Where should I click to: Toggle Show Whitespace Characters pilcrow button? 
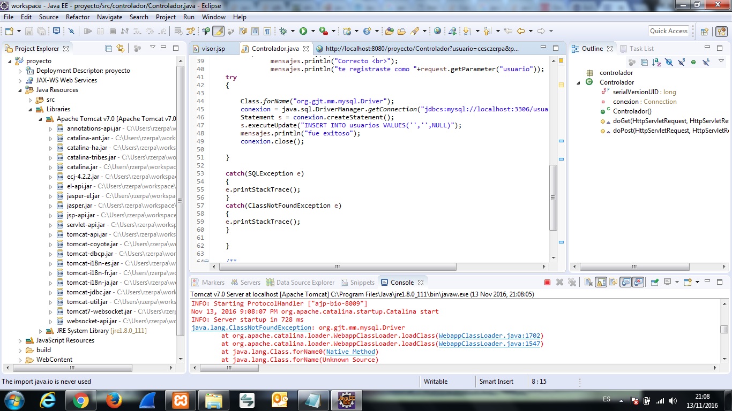pyautogui.click(x=267, y=31)
